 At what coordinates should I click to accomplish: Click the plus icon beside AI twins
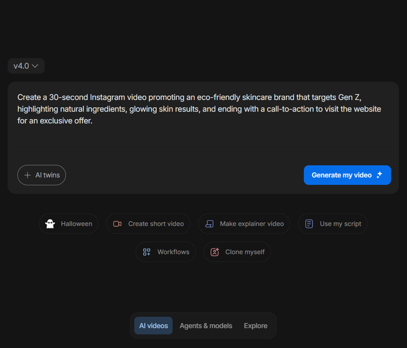pos(27,175)
